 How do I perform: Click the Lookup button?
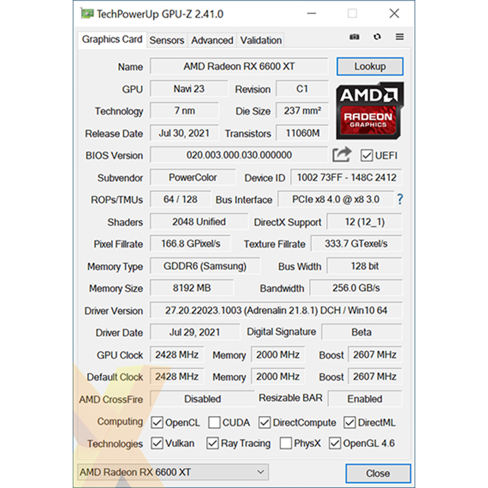(369, 66)
